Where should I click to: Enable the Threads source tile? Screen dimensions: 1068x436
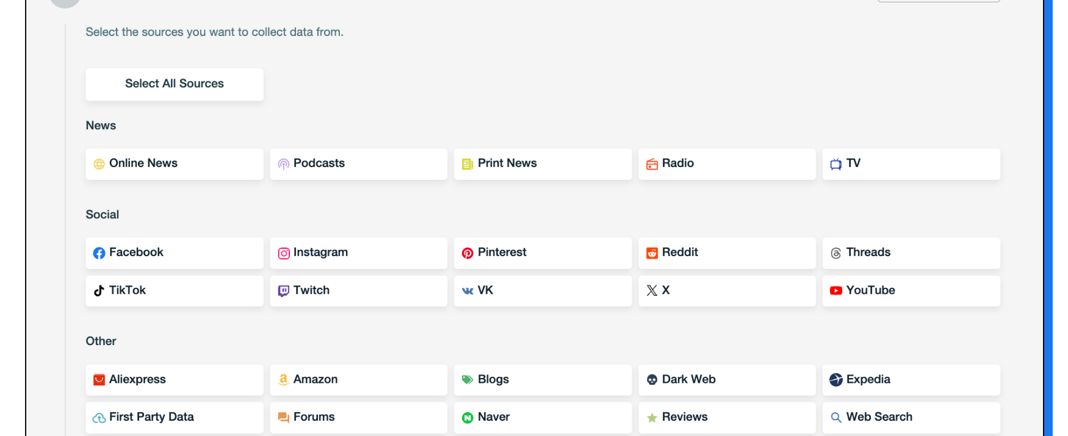coord(911,253)
